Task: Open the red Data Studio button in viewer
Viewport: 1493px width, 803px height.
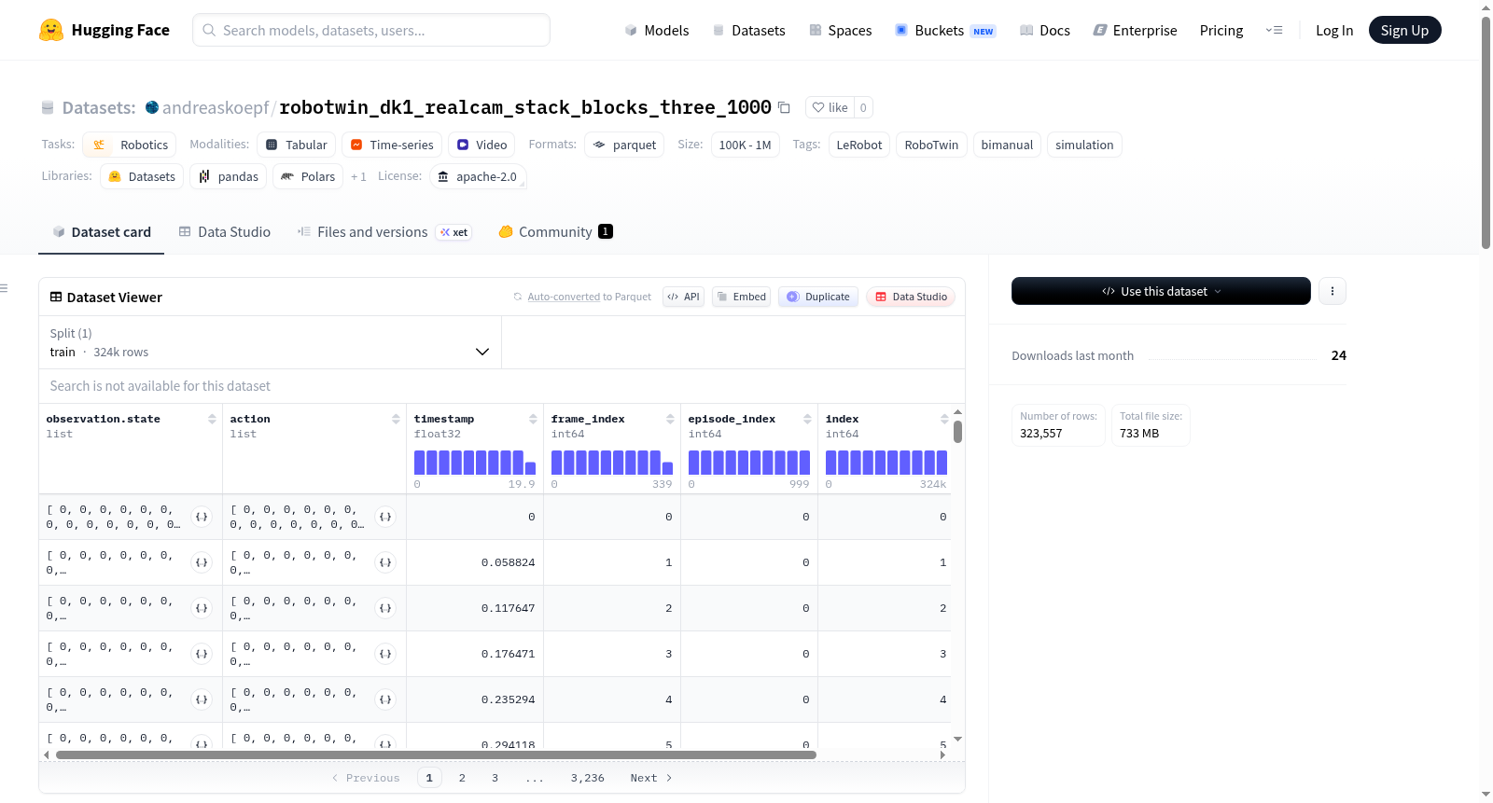Action: point(911,297)
